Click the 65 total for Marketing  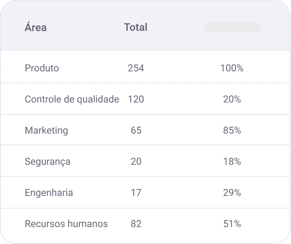click(136, 130)
